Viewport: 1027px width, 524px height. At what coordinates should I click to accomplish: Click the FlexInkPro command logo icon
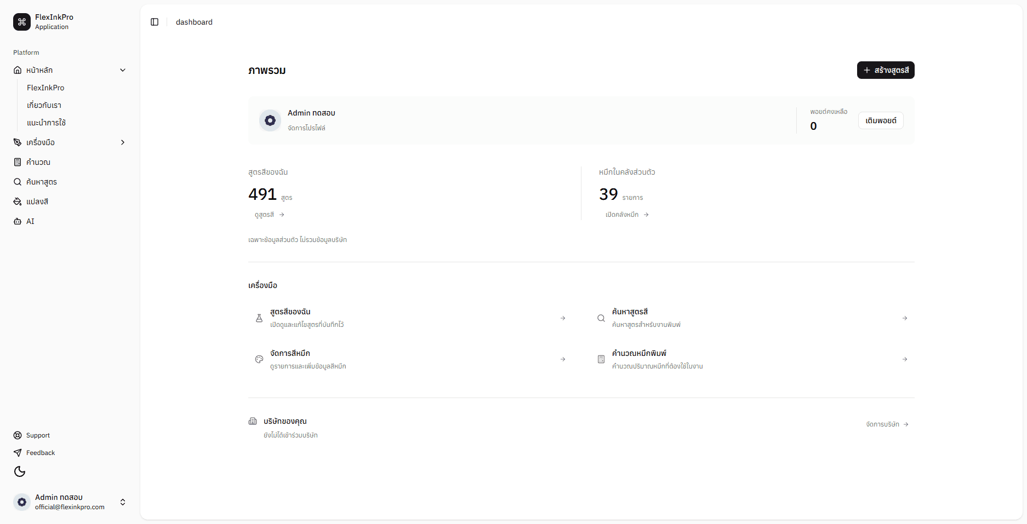point(22,22)
